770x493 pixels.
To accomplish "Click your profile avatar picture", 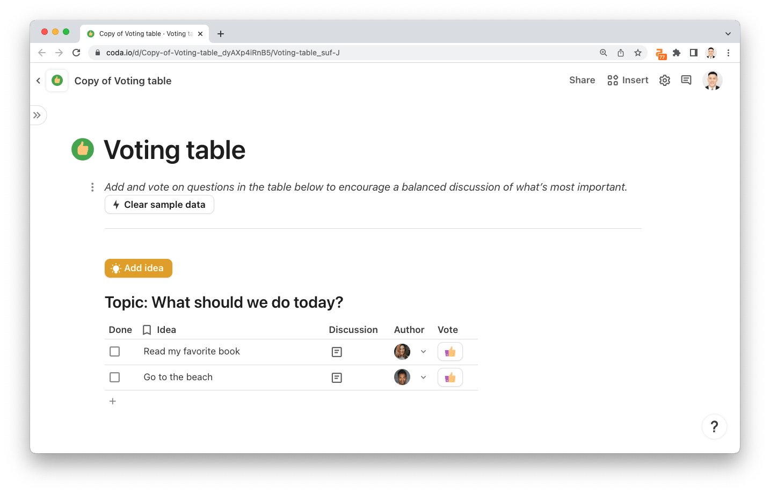I will point(712,80).
